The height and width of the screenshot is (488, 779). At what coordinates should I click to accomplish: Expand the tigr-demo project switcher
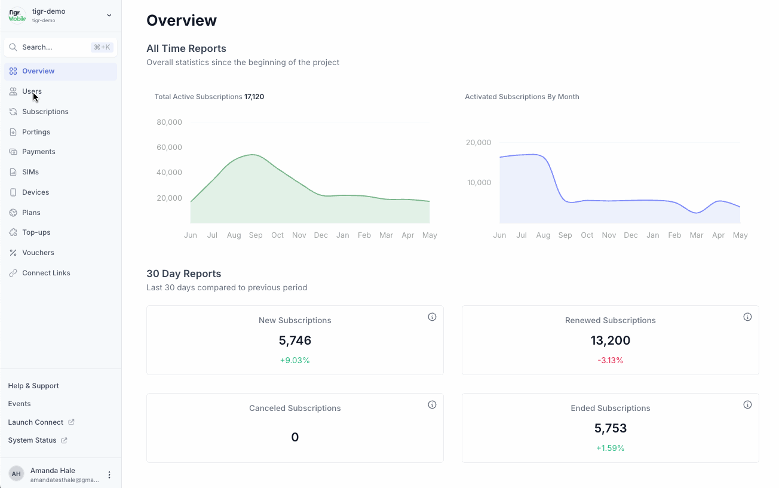tap(109, 16)
